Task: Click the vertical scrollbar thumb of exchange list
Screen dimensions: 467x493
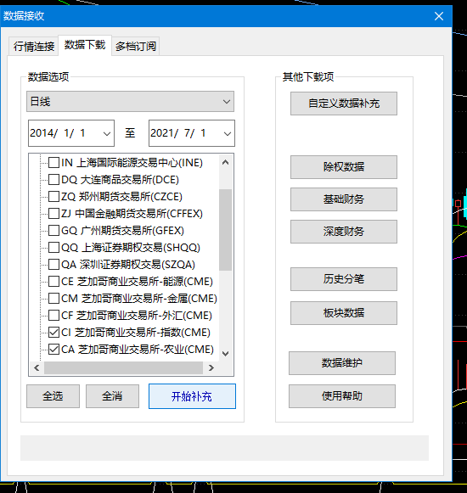Action: click(225, 230)
